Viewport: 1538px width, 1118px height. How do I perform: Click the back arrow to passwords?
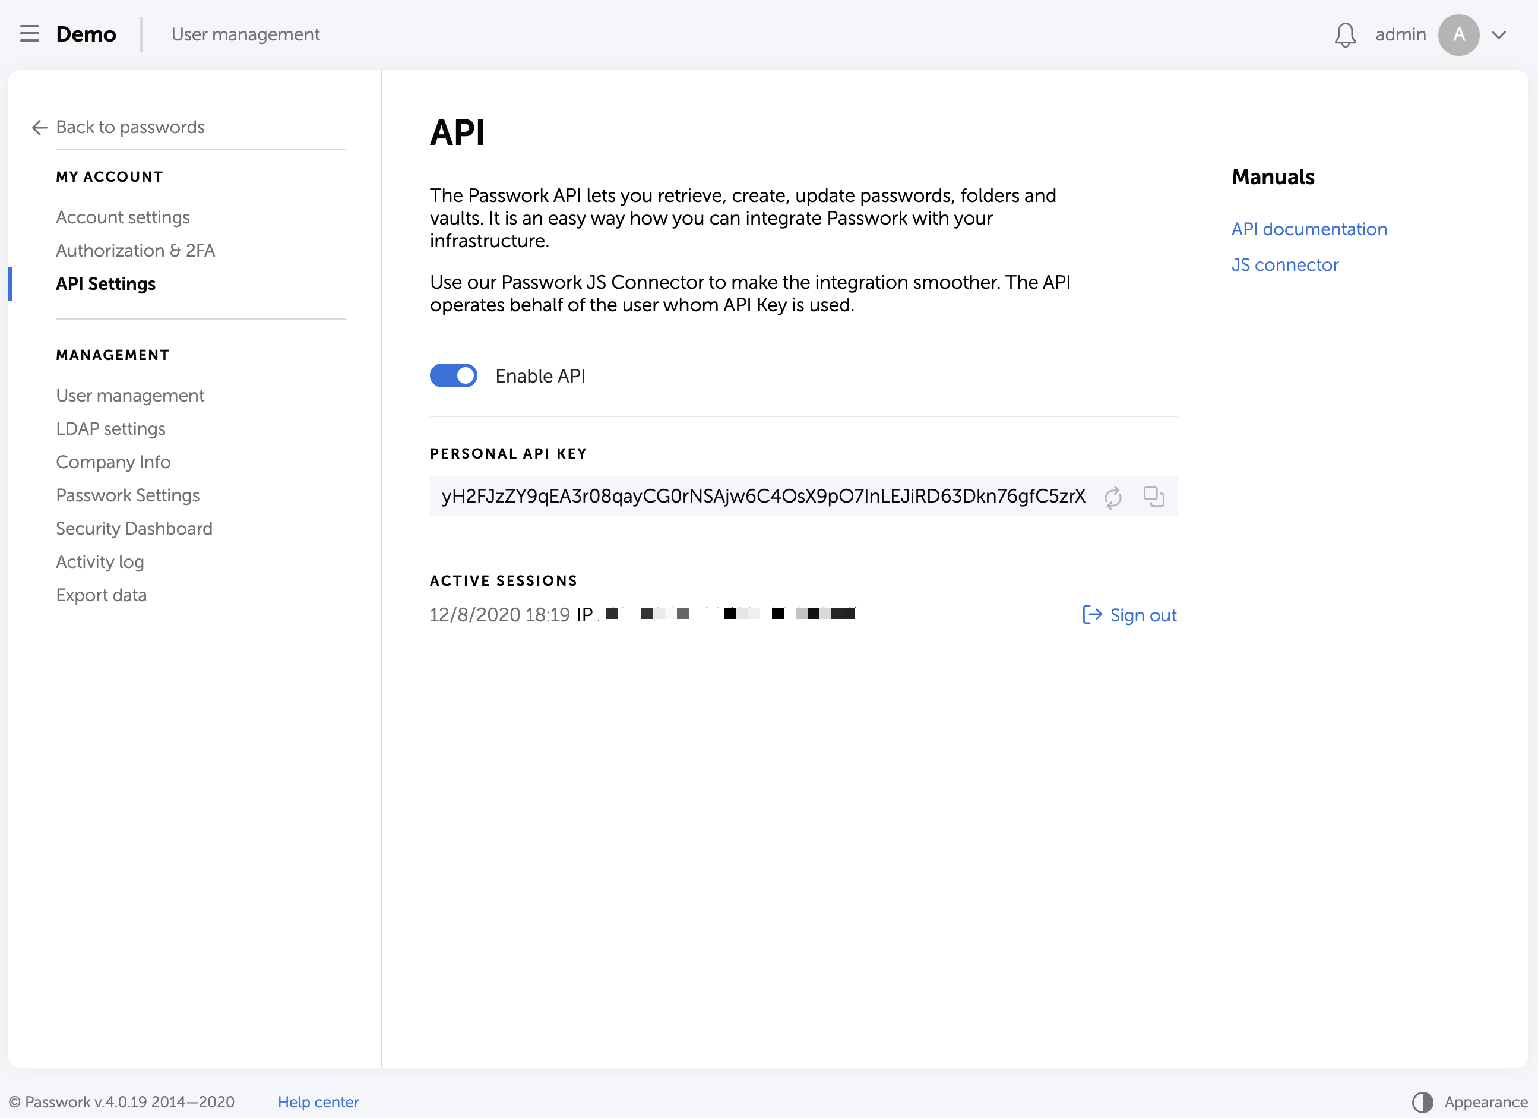pos(39,128)
